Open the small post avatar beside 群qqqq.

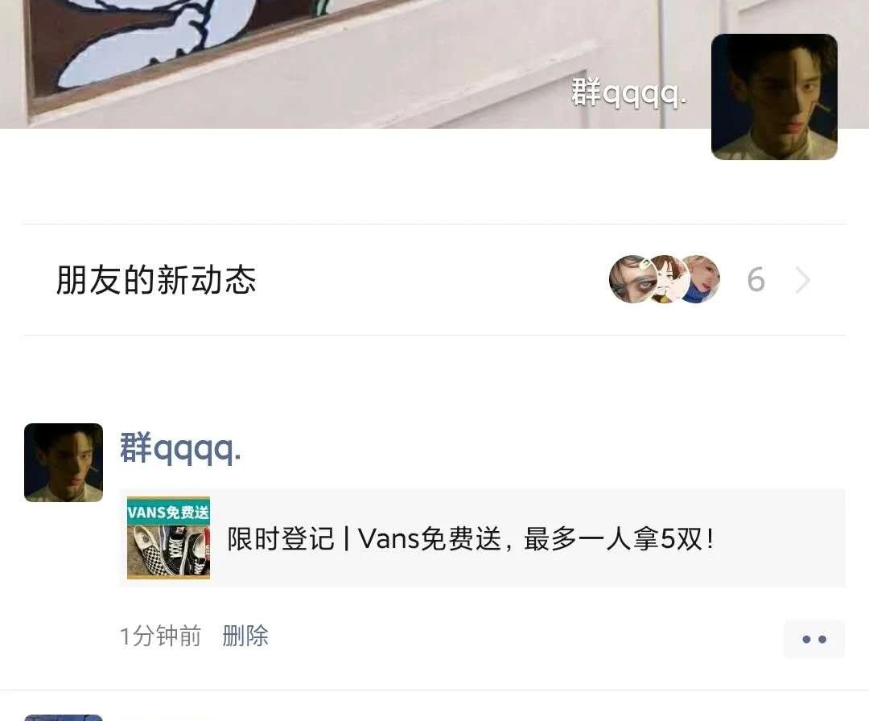(x=64, y=463)
